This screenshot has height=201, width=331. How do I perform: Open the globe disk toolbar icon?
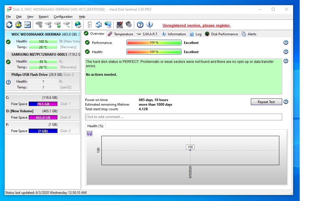click(78, 25)
